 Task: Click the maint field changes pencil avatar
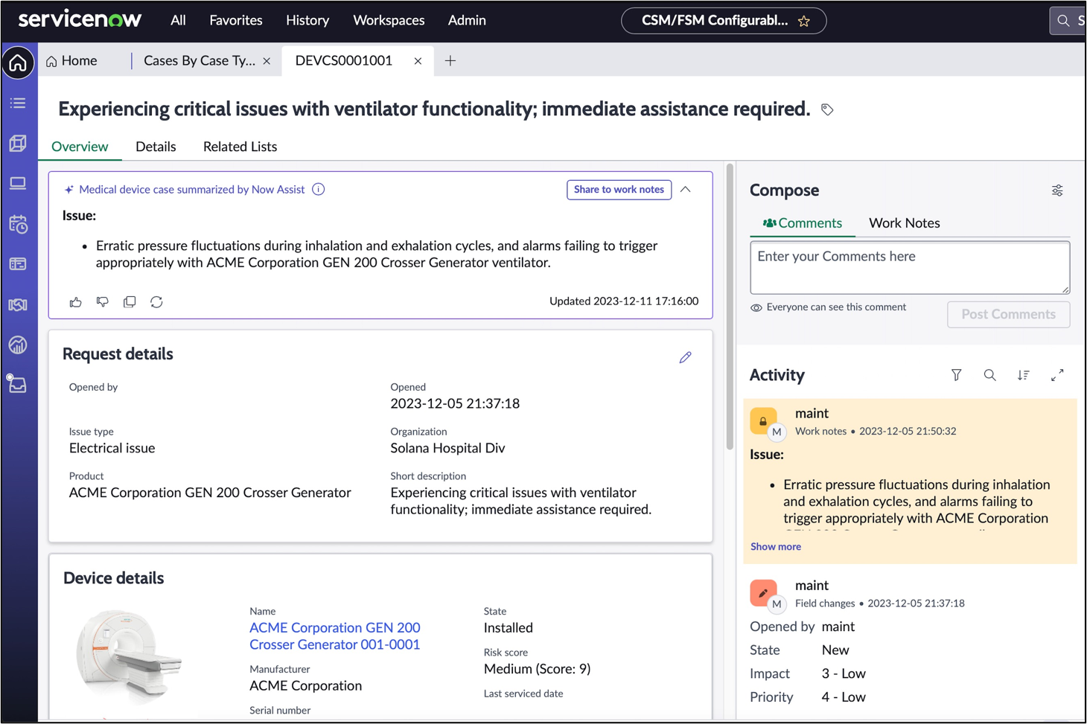click(763, 593)
